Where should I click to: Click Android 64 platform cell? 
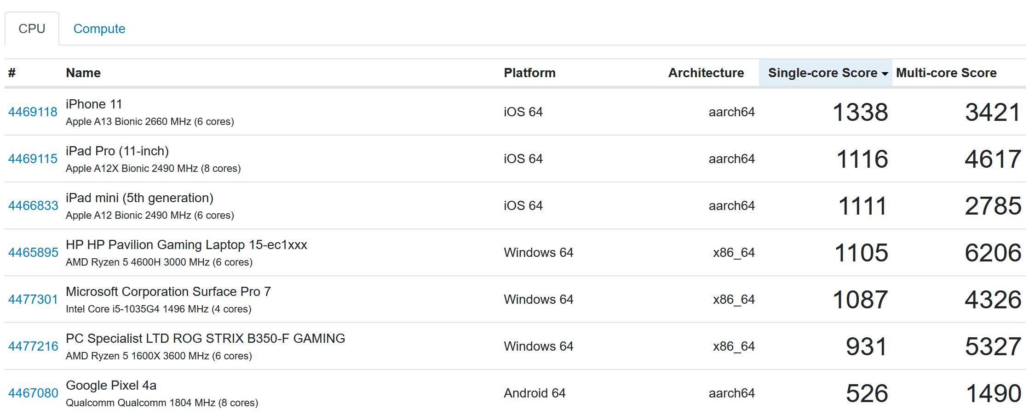pos(535,393)
